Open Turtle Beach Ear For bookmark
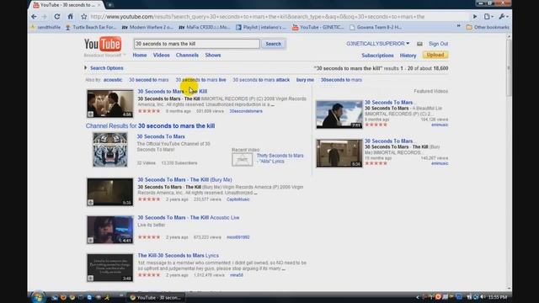Screen dimensions: 539x303 point(91,27)
